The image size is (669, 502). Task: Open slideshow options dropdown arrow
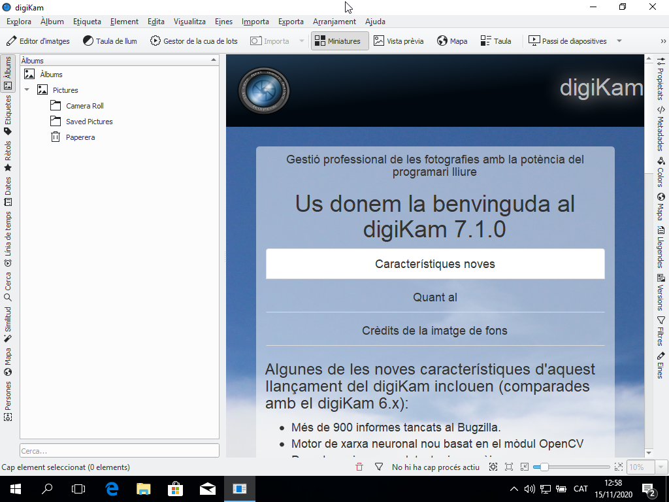(619, 41)
